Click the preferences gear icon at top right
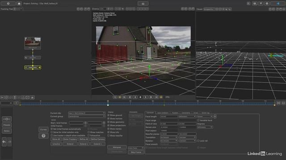The width and height of the screenshot is (286, 160). click(267, 4)
